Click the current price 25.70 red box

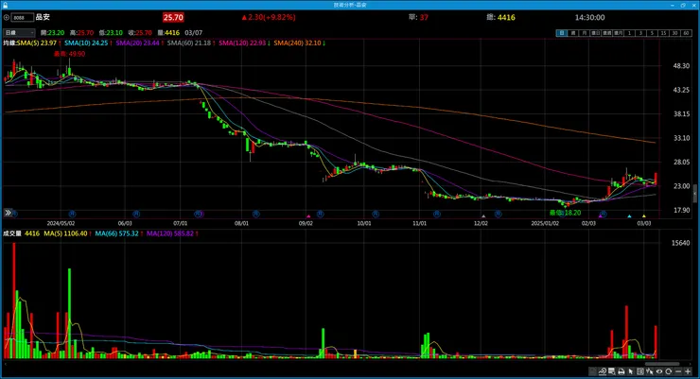coord(173,17)
